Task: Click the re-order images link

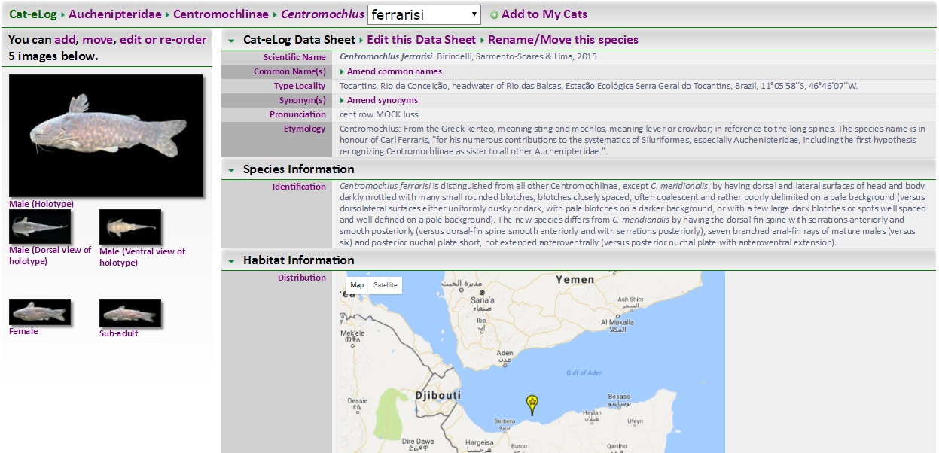Action: click(x=183, y=40)
